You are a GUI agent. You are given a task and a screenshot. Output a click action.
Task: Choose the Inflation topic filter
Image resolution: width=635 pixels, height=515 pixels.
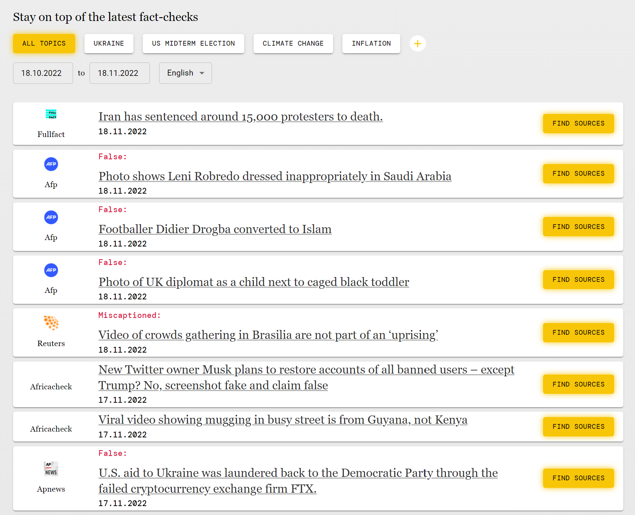pyautogui.click(x=371, y=44)
